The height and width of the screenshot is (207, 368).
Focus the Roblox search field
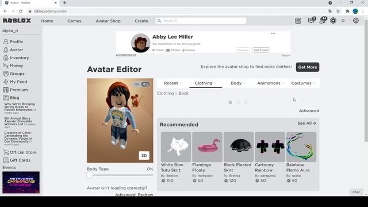coord(201,21)
